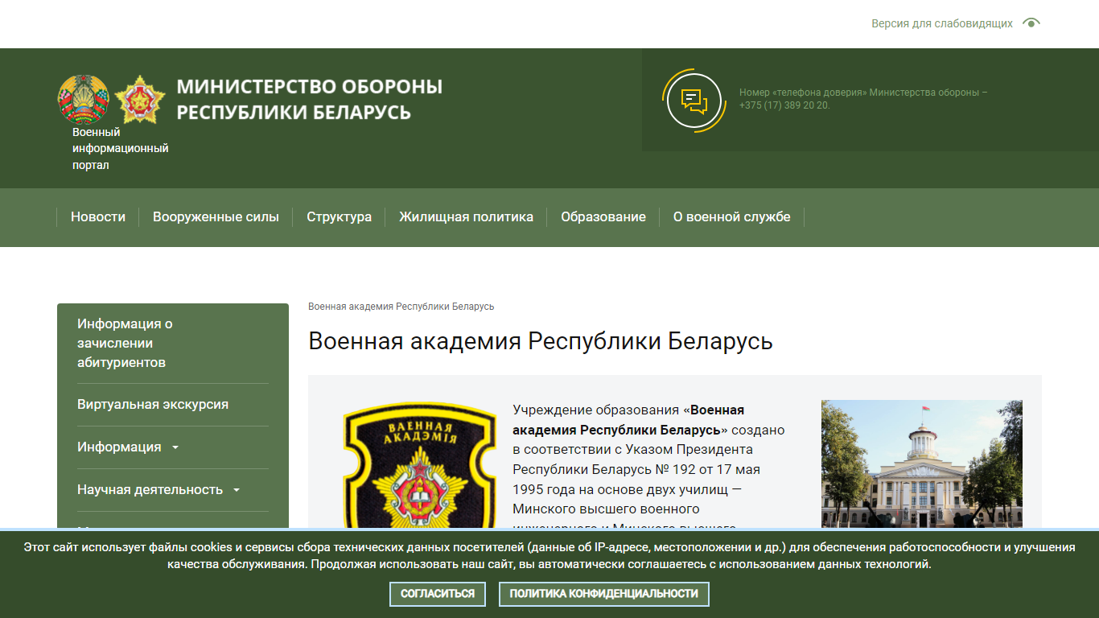Screen dimensions: 1099x618
Task: Open 'Версия для слабовидящих' link
Action: click(942, 24)
